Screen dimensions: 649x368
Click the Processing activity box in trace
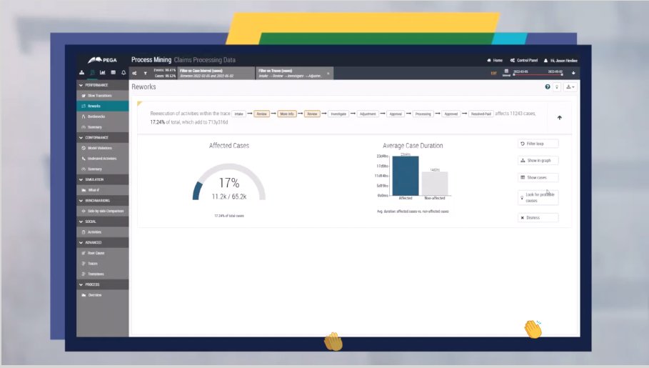423,114
